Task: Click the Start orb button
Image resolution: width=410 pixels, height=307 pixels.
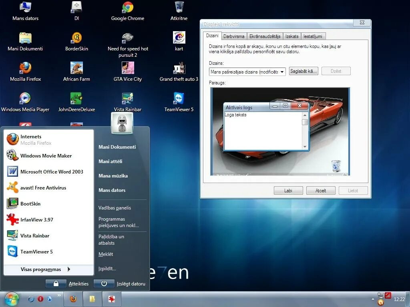Action: click(x=12, y=299)
